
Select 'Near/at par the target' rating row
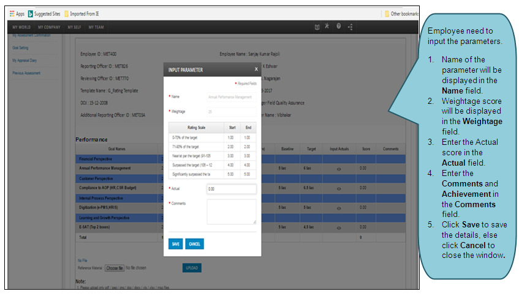(212, 156)
